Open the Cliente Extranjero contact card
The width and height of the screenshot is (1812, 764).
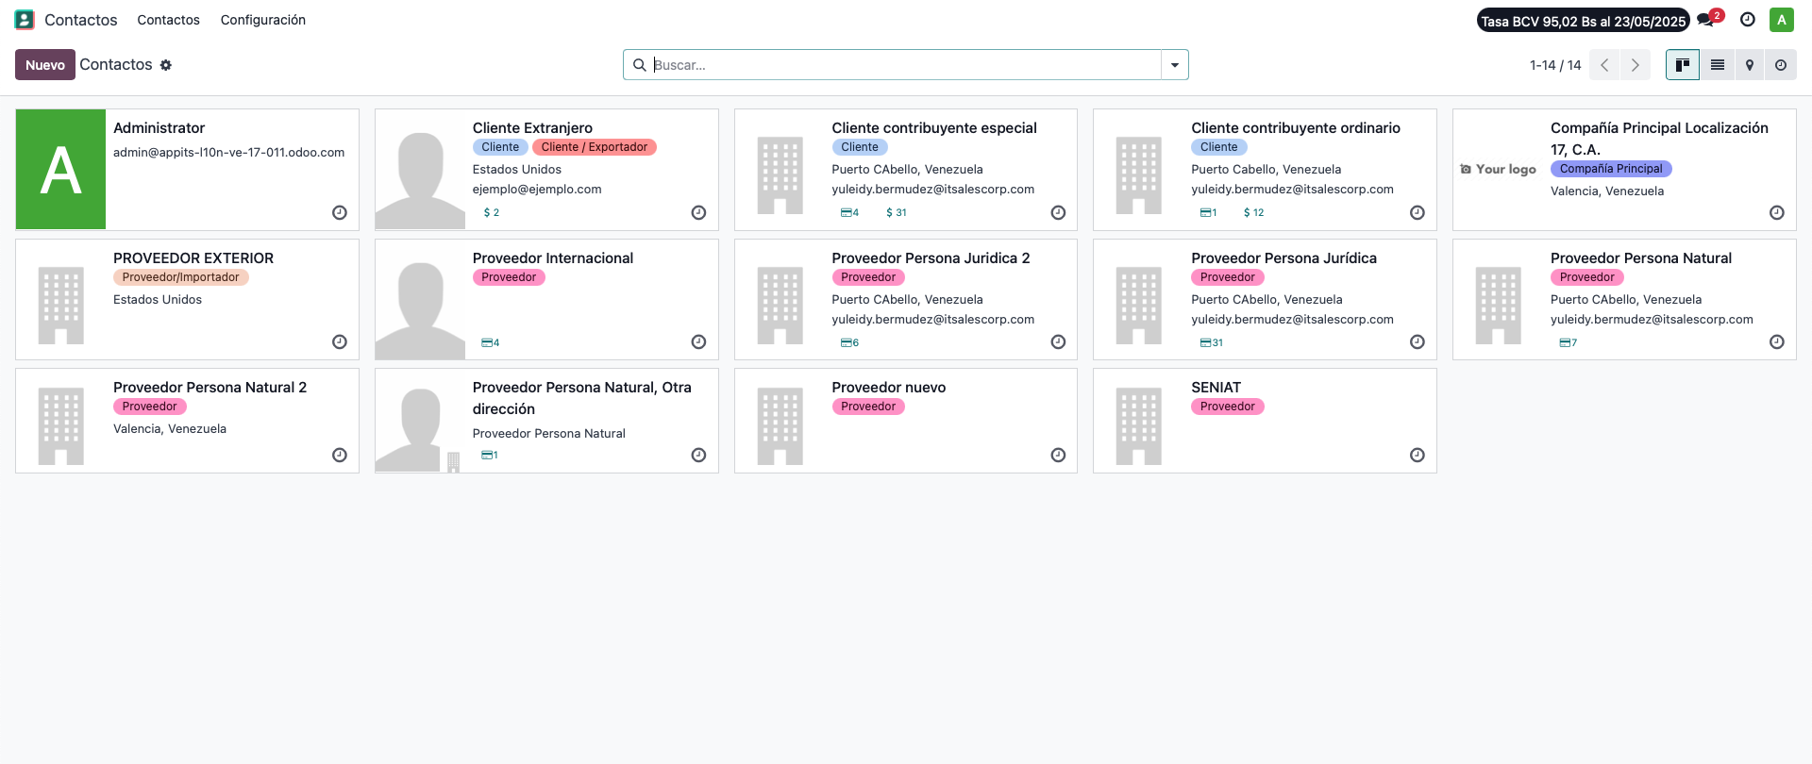pos(546,170)
